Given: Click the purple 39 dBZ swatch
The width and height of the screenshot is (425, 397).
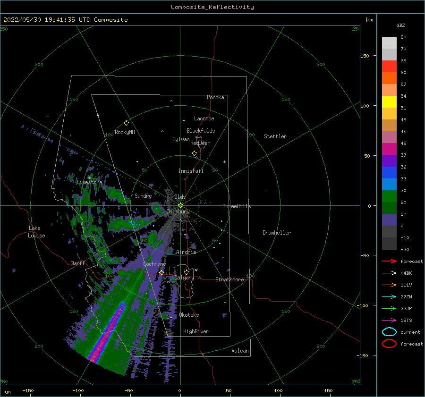Looking at the screenshot, I should coord(389,160).
